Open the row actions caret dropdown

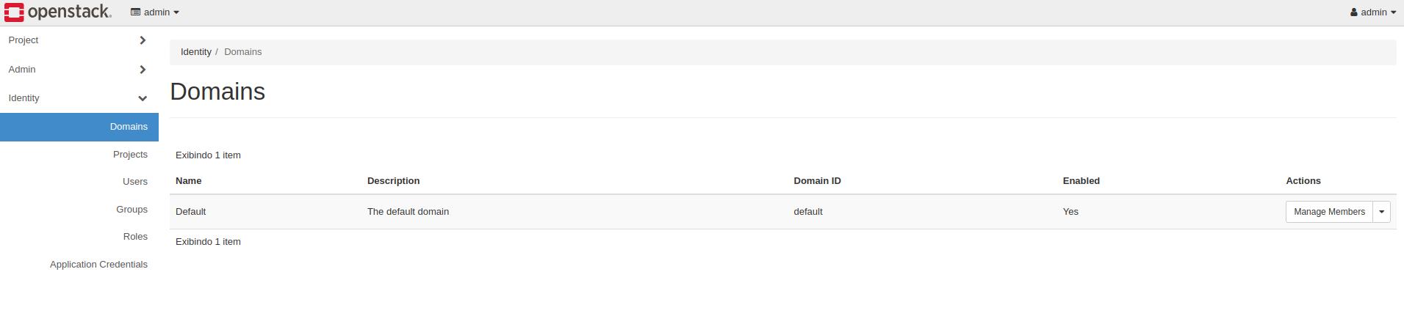[1381, 212]
